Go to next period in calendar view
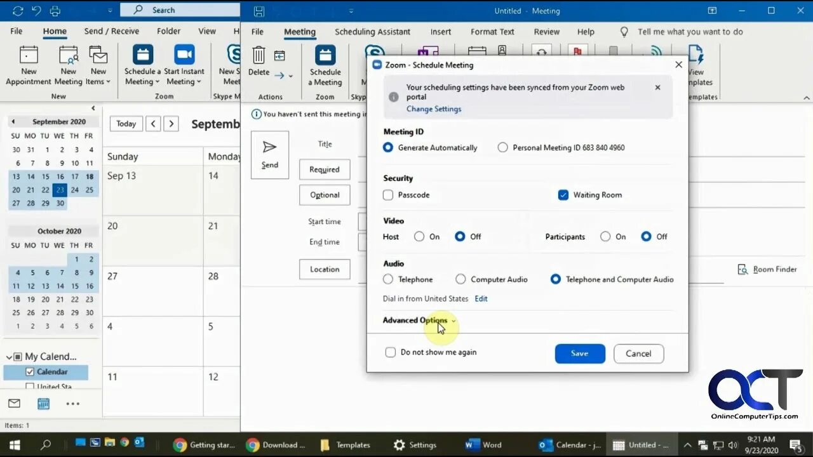The width and height of the screenshot is (813, 457). [171, 124]
